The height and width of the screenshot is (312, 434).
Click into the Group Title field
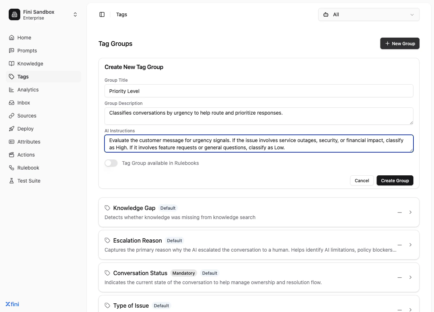[x=259, y=91]
